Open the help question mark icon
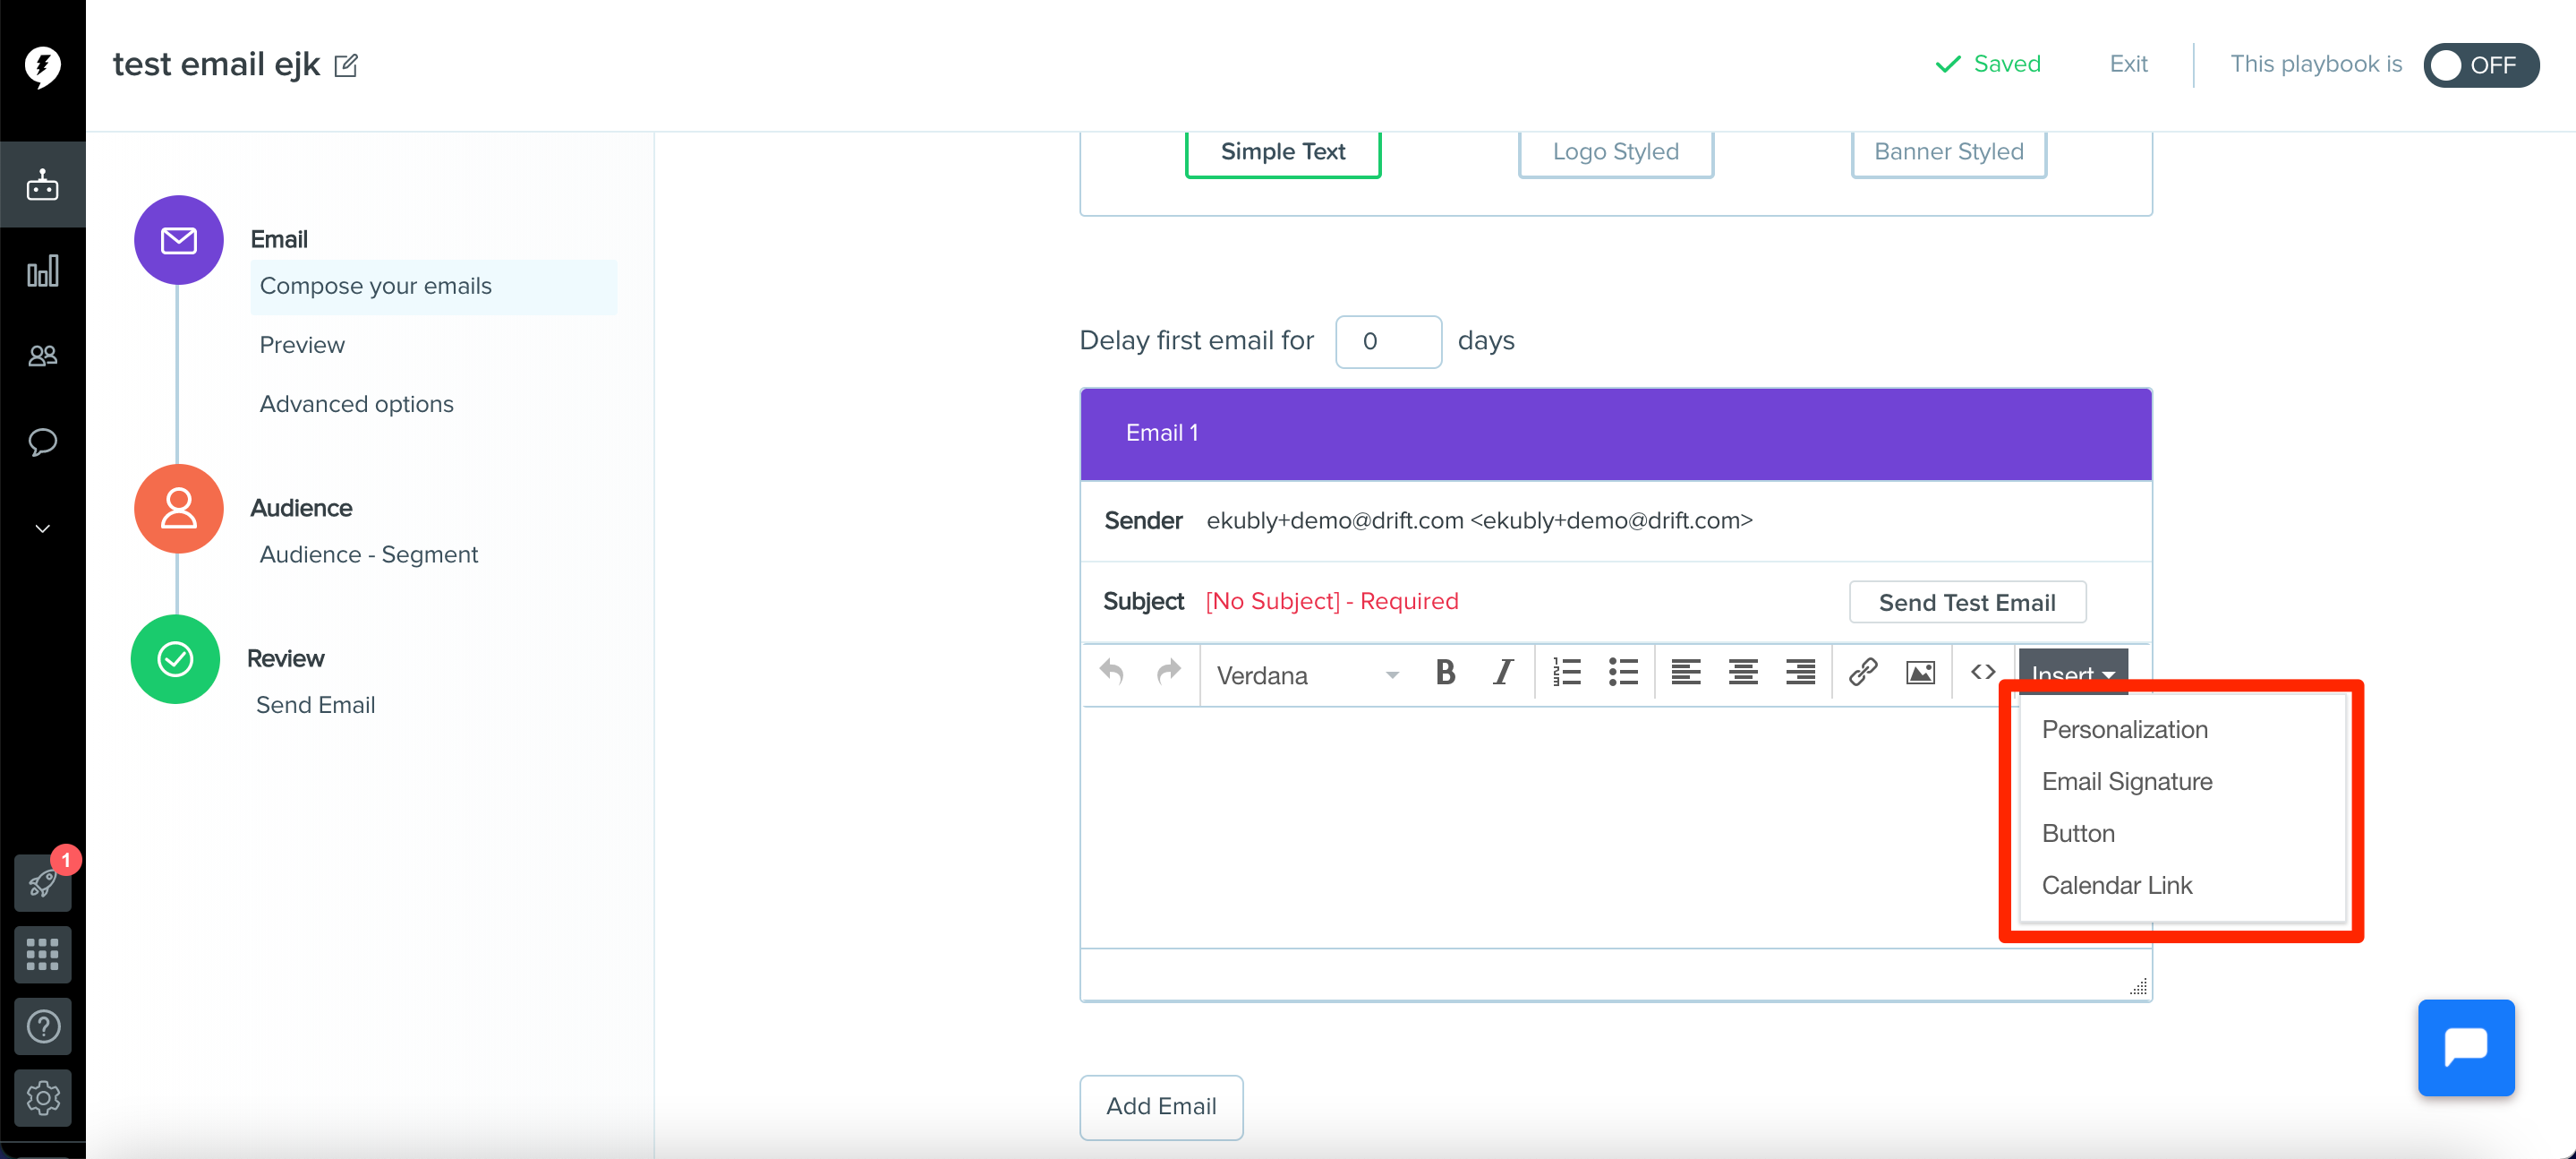The height and width of the screenshot is (1159, 2576). pyautogui.click(x=42, y=1026)
